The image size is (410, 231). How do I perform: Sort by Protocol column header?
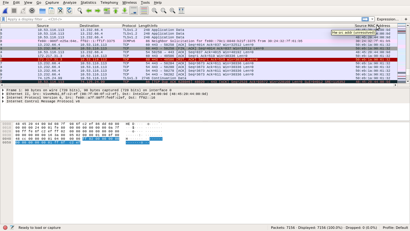click(130, 26)
